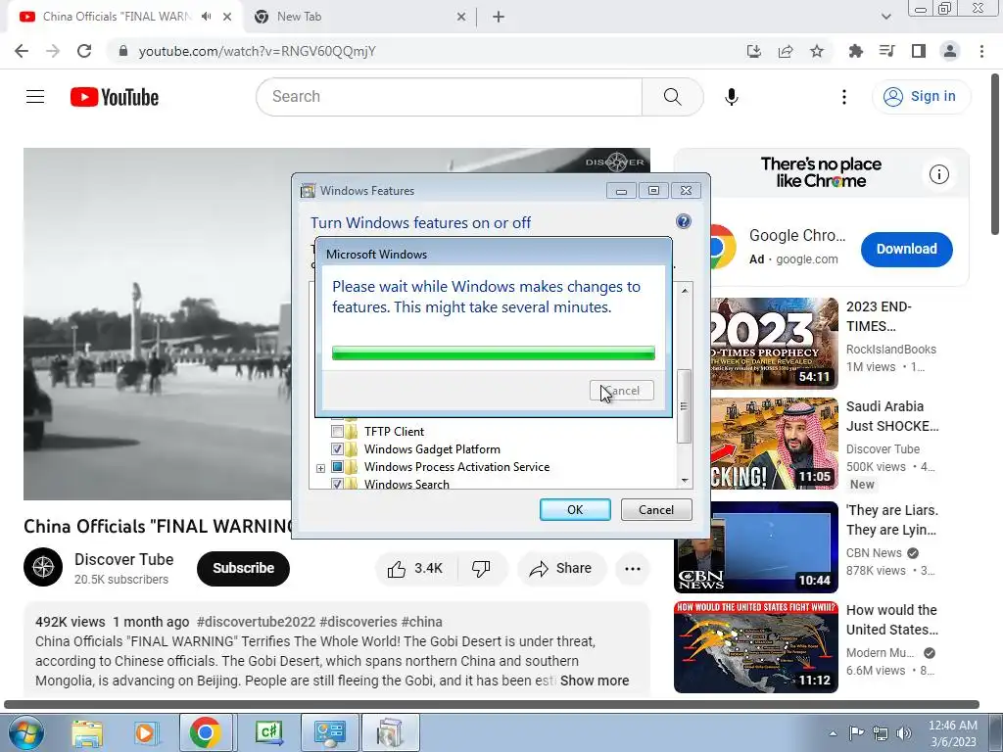Image resolution: width=1003 pixels, height=752 pixels.
Task: Open the Windows Features help icon
Action: click(x=683, y=221)
